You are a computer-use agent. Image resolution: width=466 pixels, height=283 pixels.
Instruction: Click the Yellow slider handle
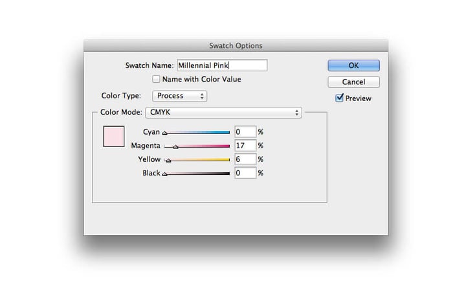[168, 161]
